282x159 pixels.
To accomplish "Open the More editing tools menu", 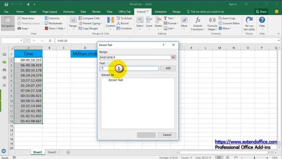I will pyautogui.click(x=184, y=23).
